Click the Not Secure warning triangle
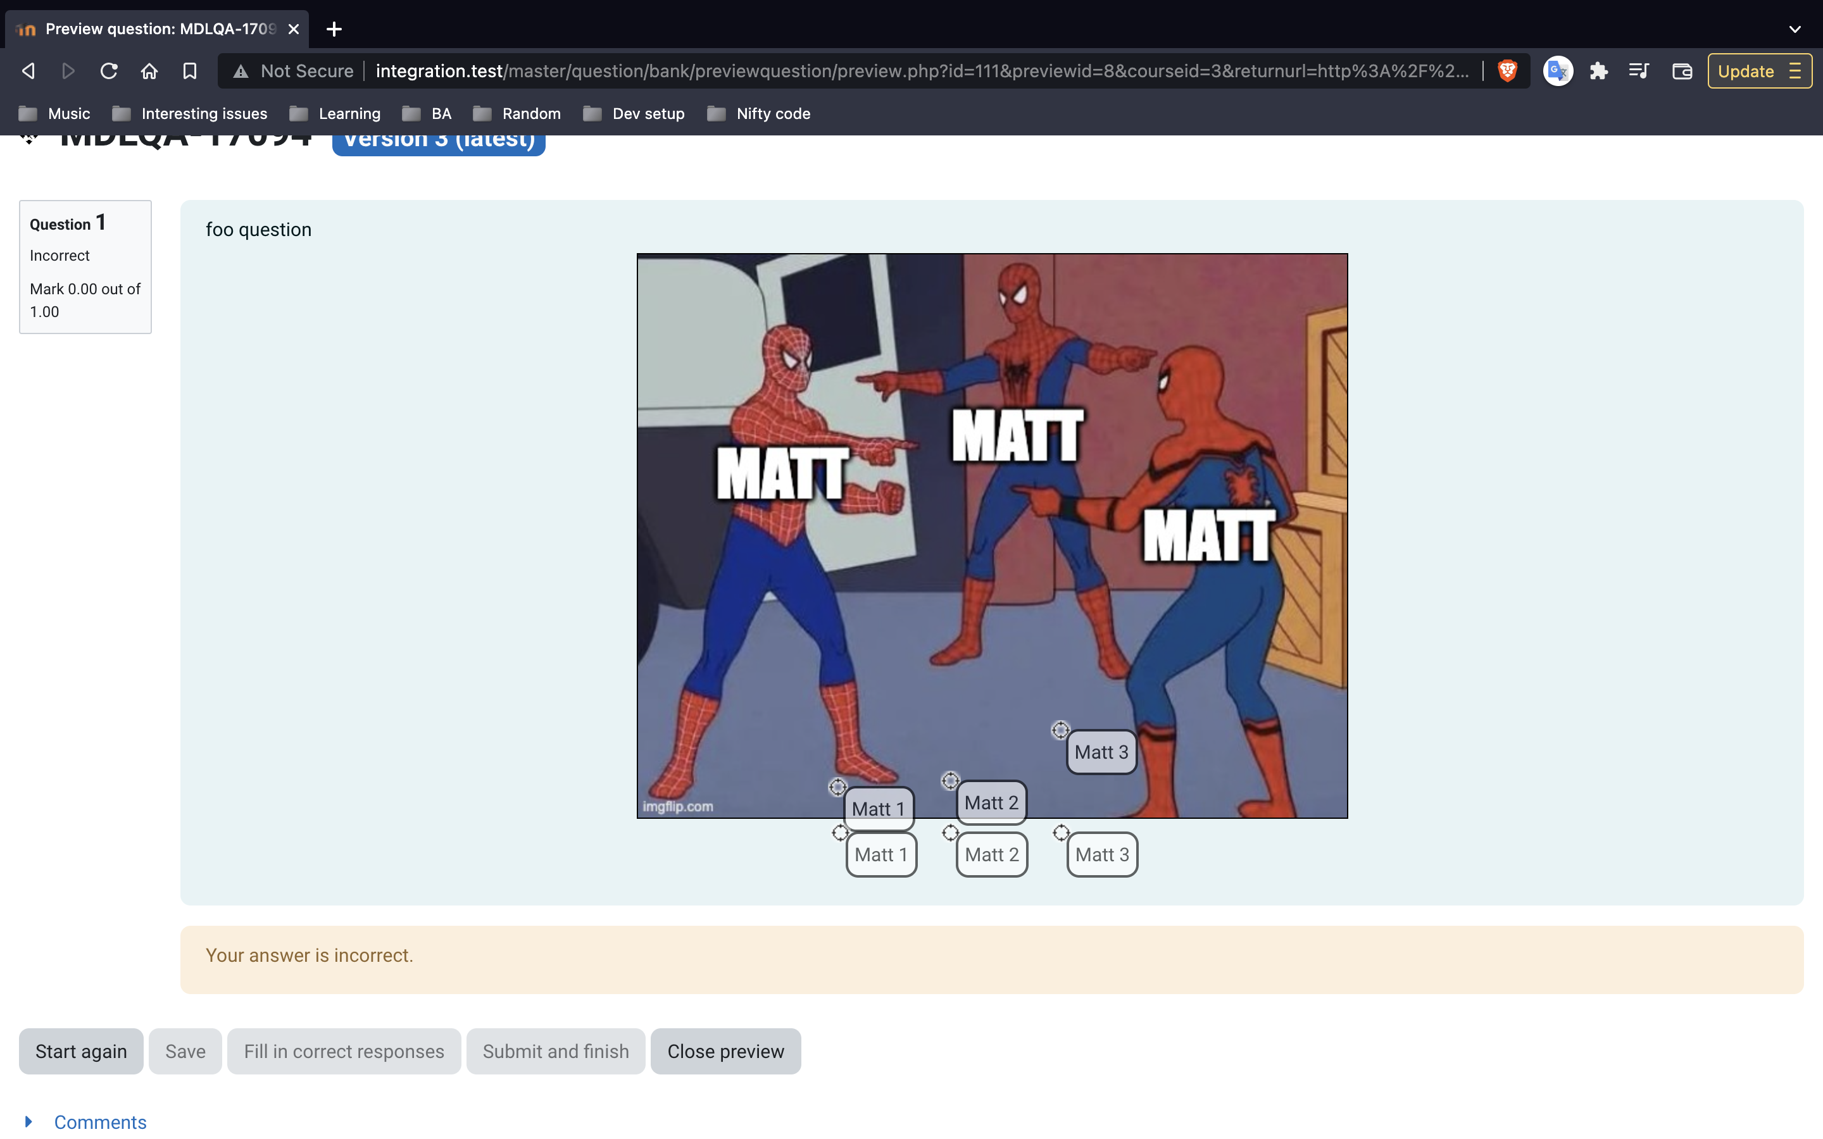Screen dimensions: 1823x1139 pos(241,72)
